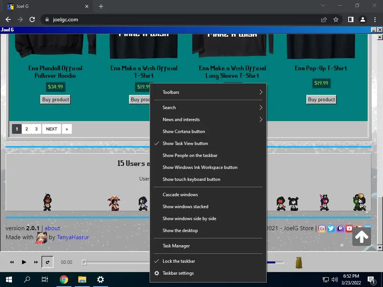
Task: Expand the News and interests submenu
Action: point(208,120)
